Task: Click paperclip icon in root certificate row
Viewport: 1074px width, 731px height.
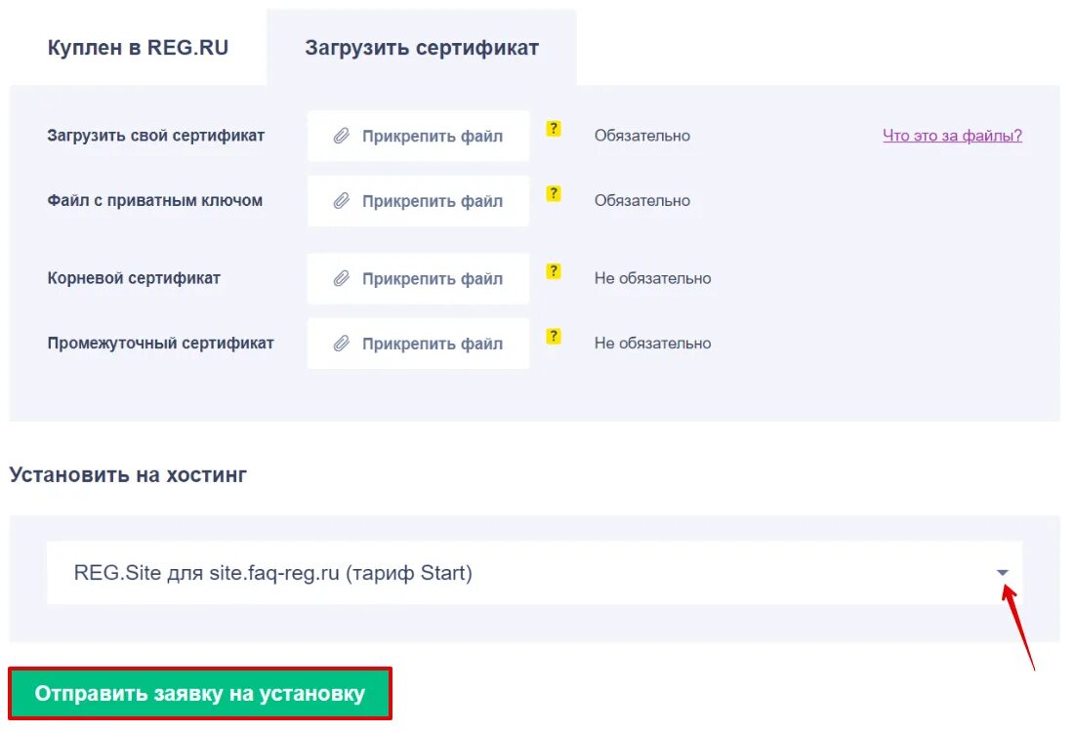Action: point(341,278)
